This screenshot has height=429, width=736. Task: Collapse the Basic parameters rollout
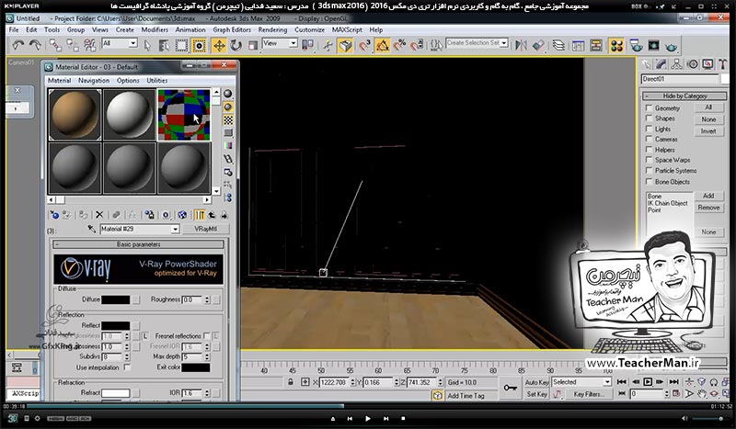coord(139,244)
